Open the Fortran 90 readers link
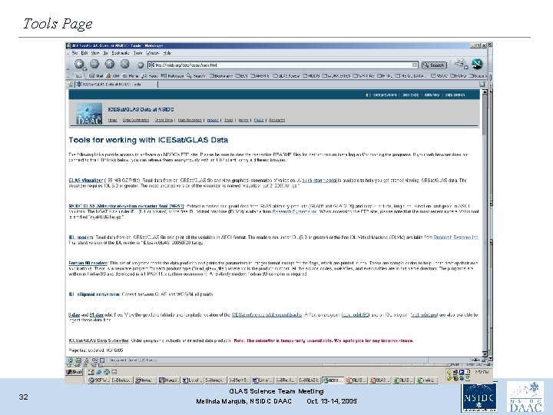The image size is (553, 415). tap(88, 264)
